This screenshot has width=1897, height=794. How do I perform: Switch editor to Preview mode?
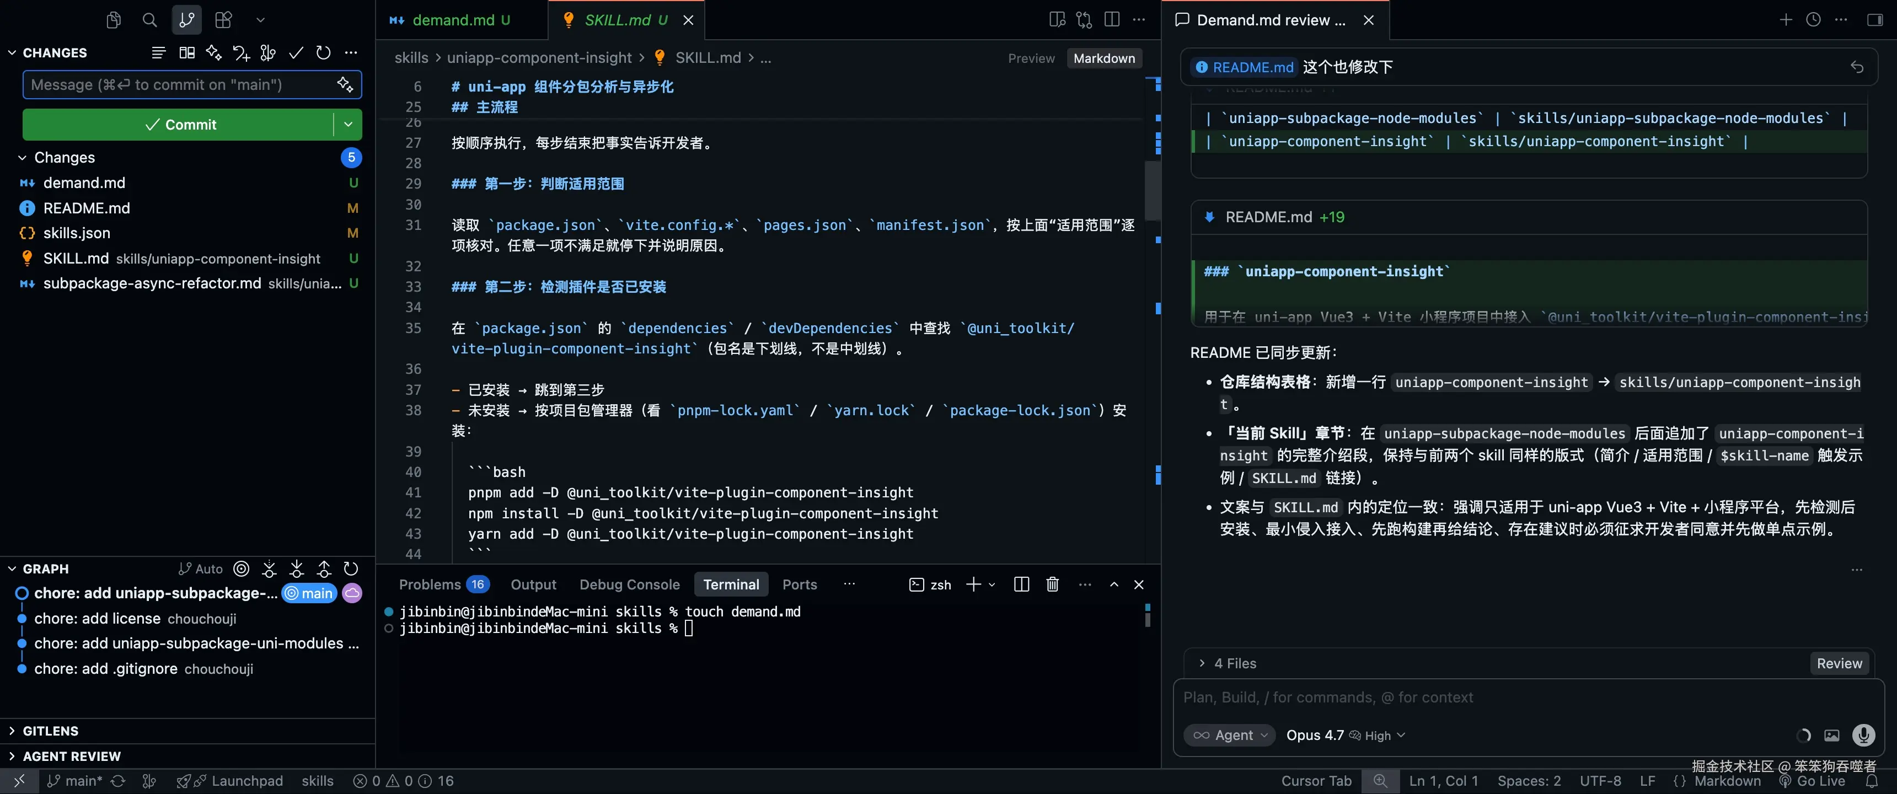(1031, 58)
